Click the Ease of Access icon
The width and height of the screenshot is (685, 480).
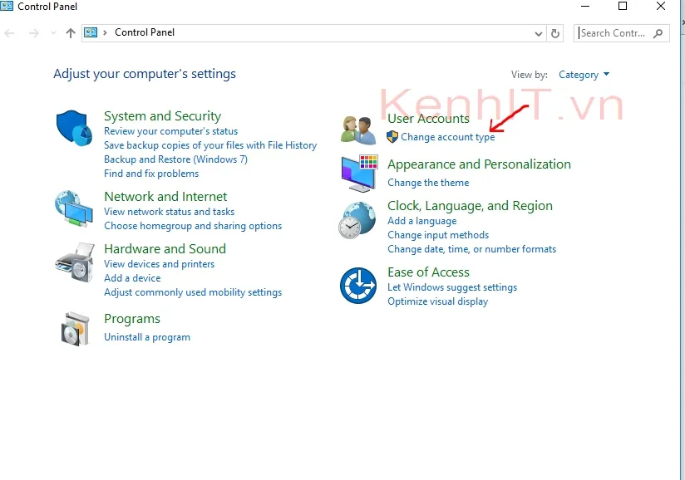coord(357,286)
